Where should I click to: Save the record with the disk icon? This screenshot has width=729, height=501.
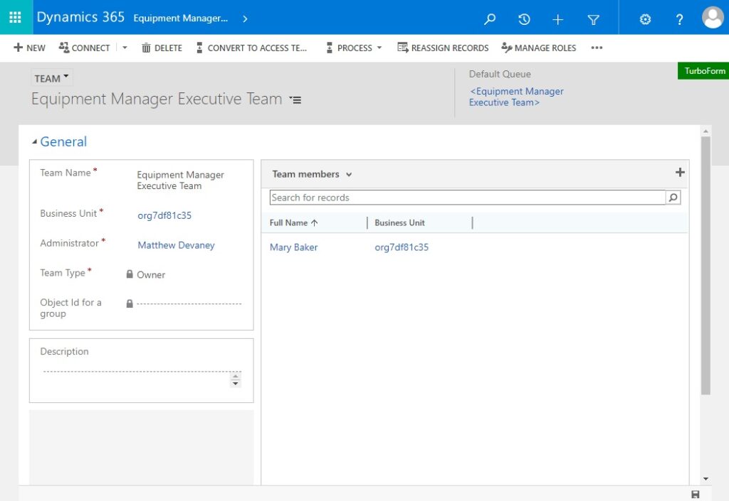click(x=694, y=493)
